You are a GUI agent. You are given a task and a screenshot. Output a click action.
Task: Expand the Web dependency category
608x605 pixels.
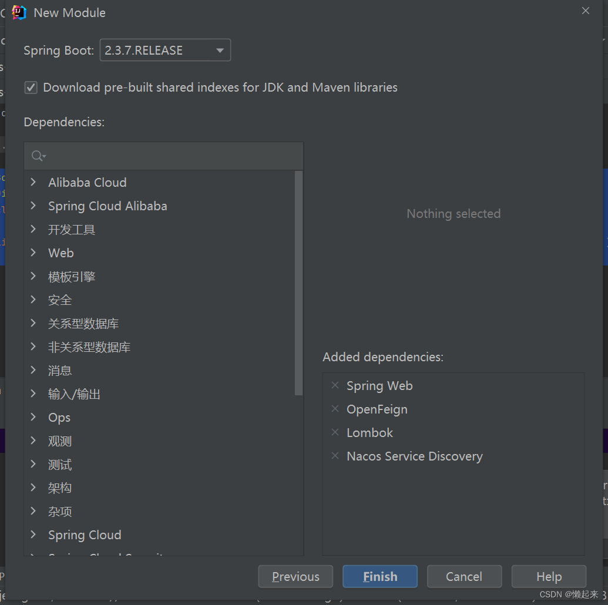(33, 253)
